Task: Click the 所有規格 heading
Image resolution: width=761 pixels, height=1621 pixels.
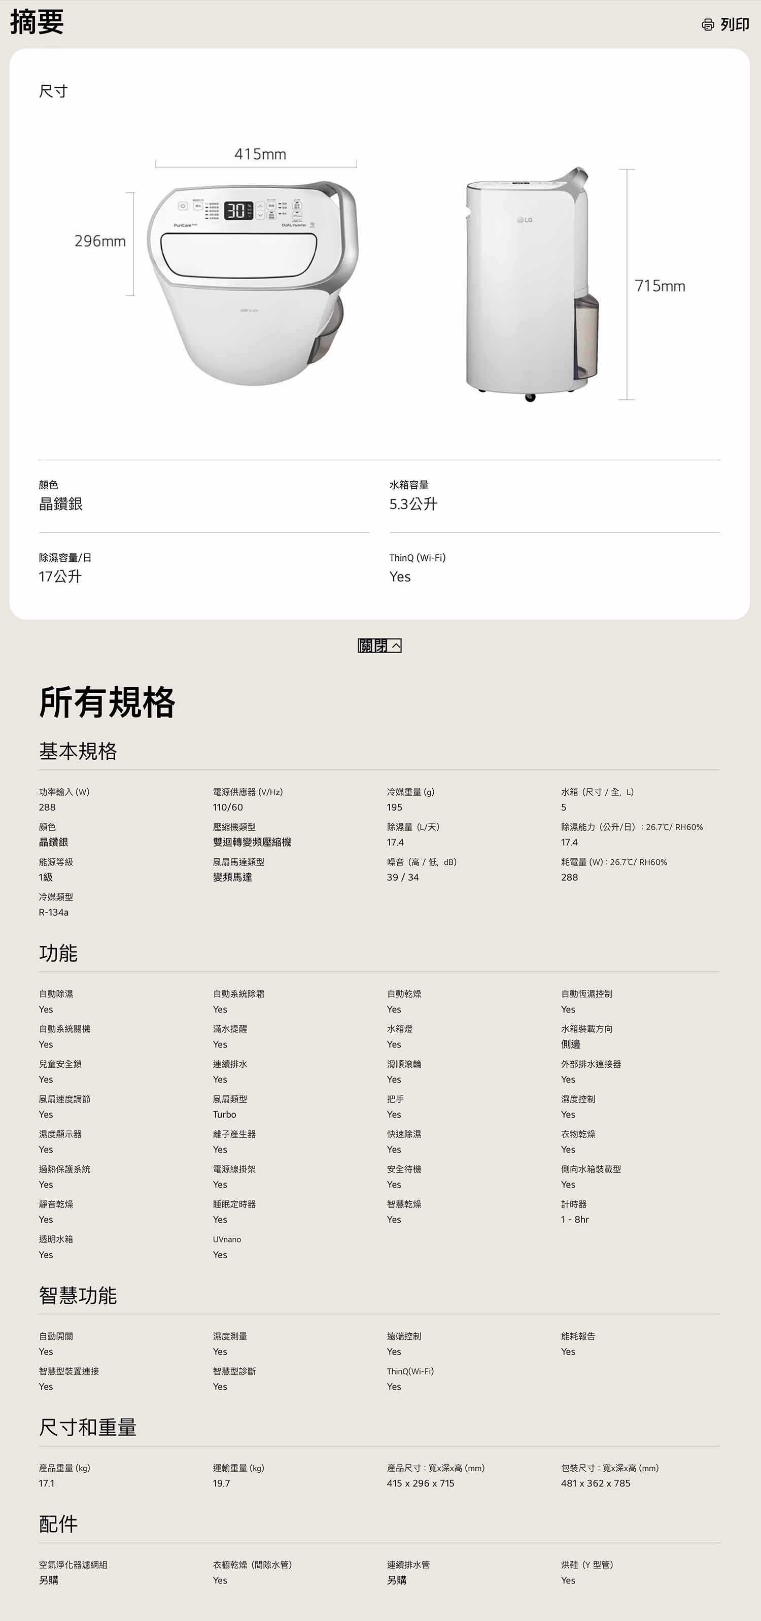Action: (x=107, y=702)
